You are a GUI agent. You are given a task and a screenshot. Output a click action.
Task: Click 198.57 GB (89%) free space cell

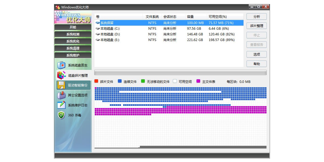tap(222, 40)
